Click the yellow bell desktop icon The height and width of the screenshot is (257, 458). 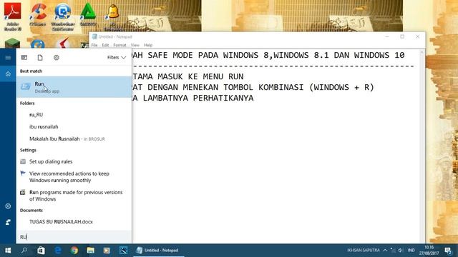[113, 16]
